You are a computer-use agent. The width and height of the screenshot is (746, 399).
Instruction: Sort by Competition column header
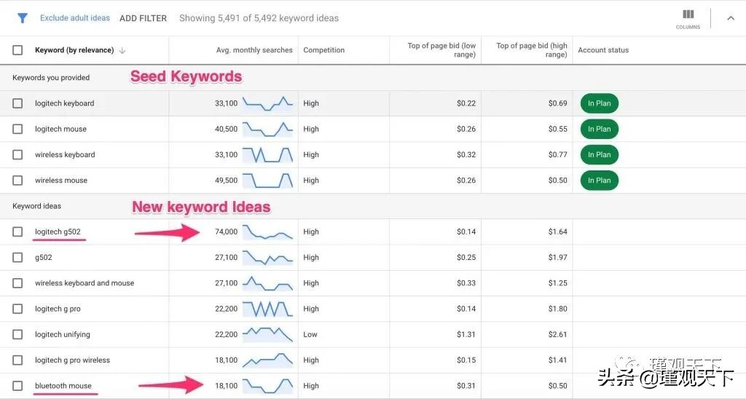tap(323, 50)
